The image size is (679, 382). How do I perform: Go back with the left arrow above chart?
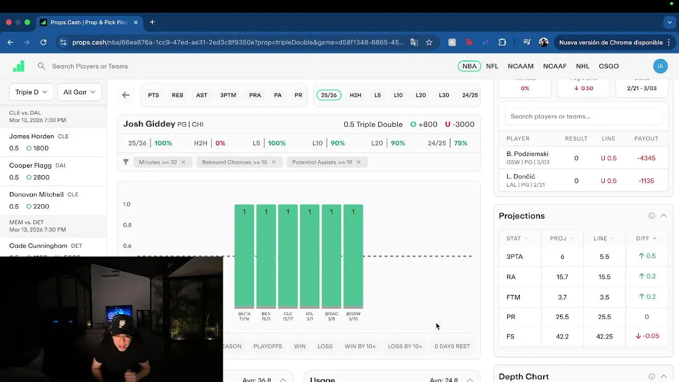tap(126, 95)
